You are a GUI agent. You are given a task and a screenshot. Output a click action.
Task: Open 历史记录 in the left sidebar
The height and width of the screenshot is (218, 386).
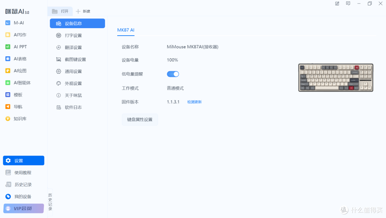[19, 185]
